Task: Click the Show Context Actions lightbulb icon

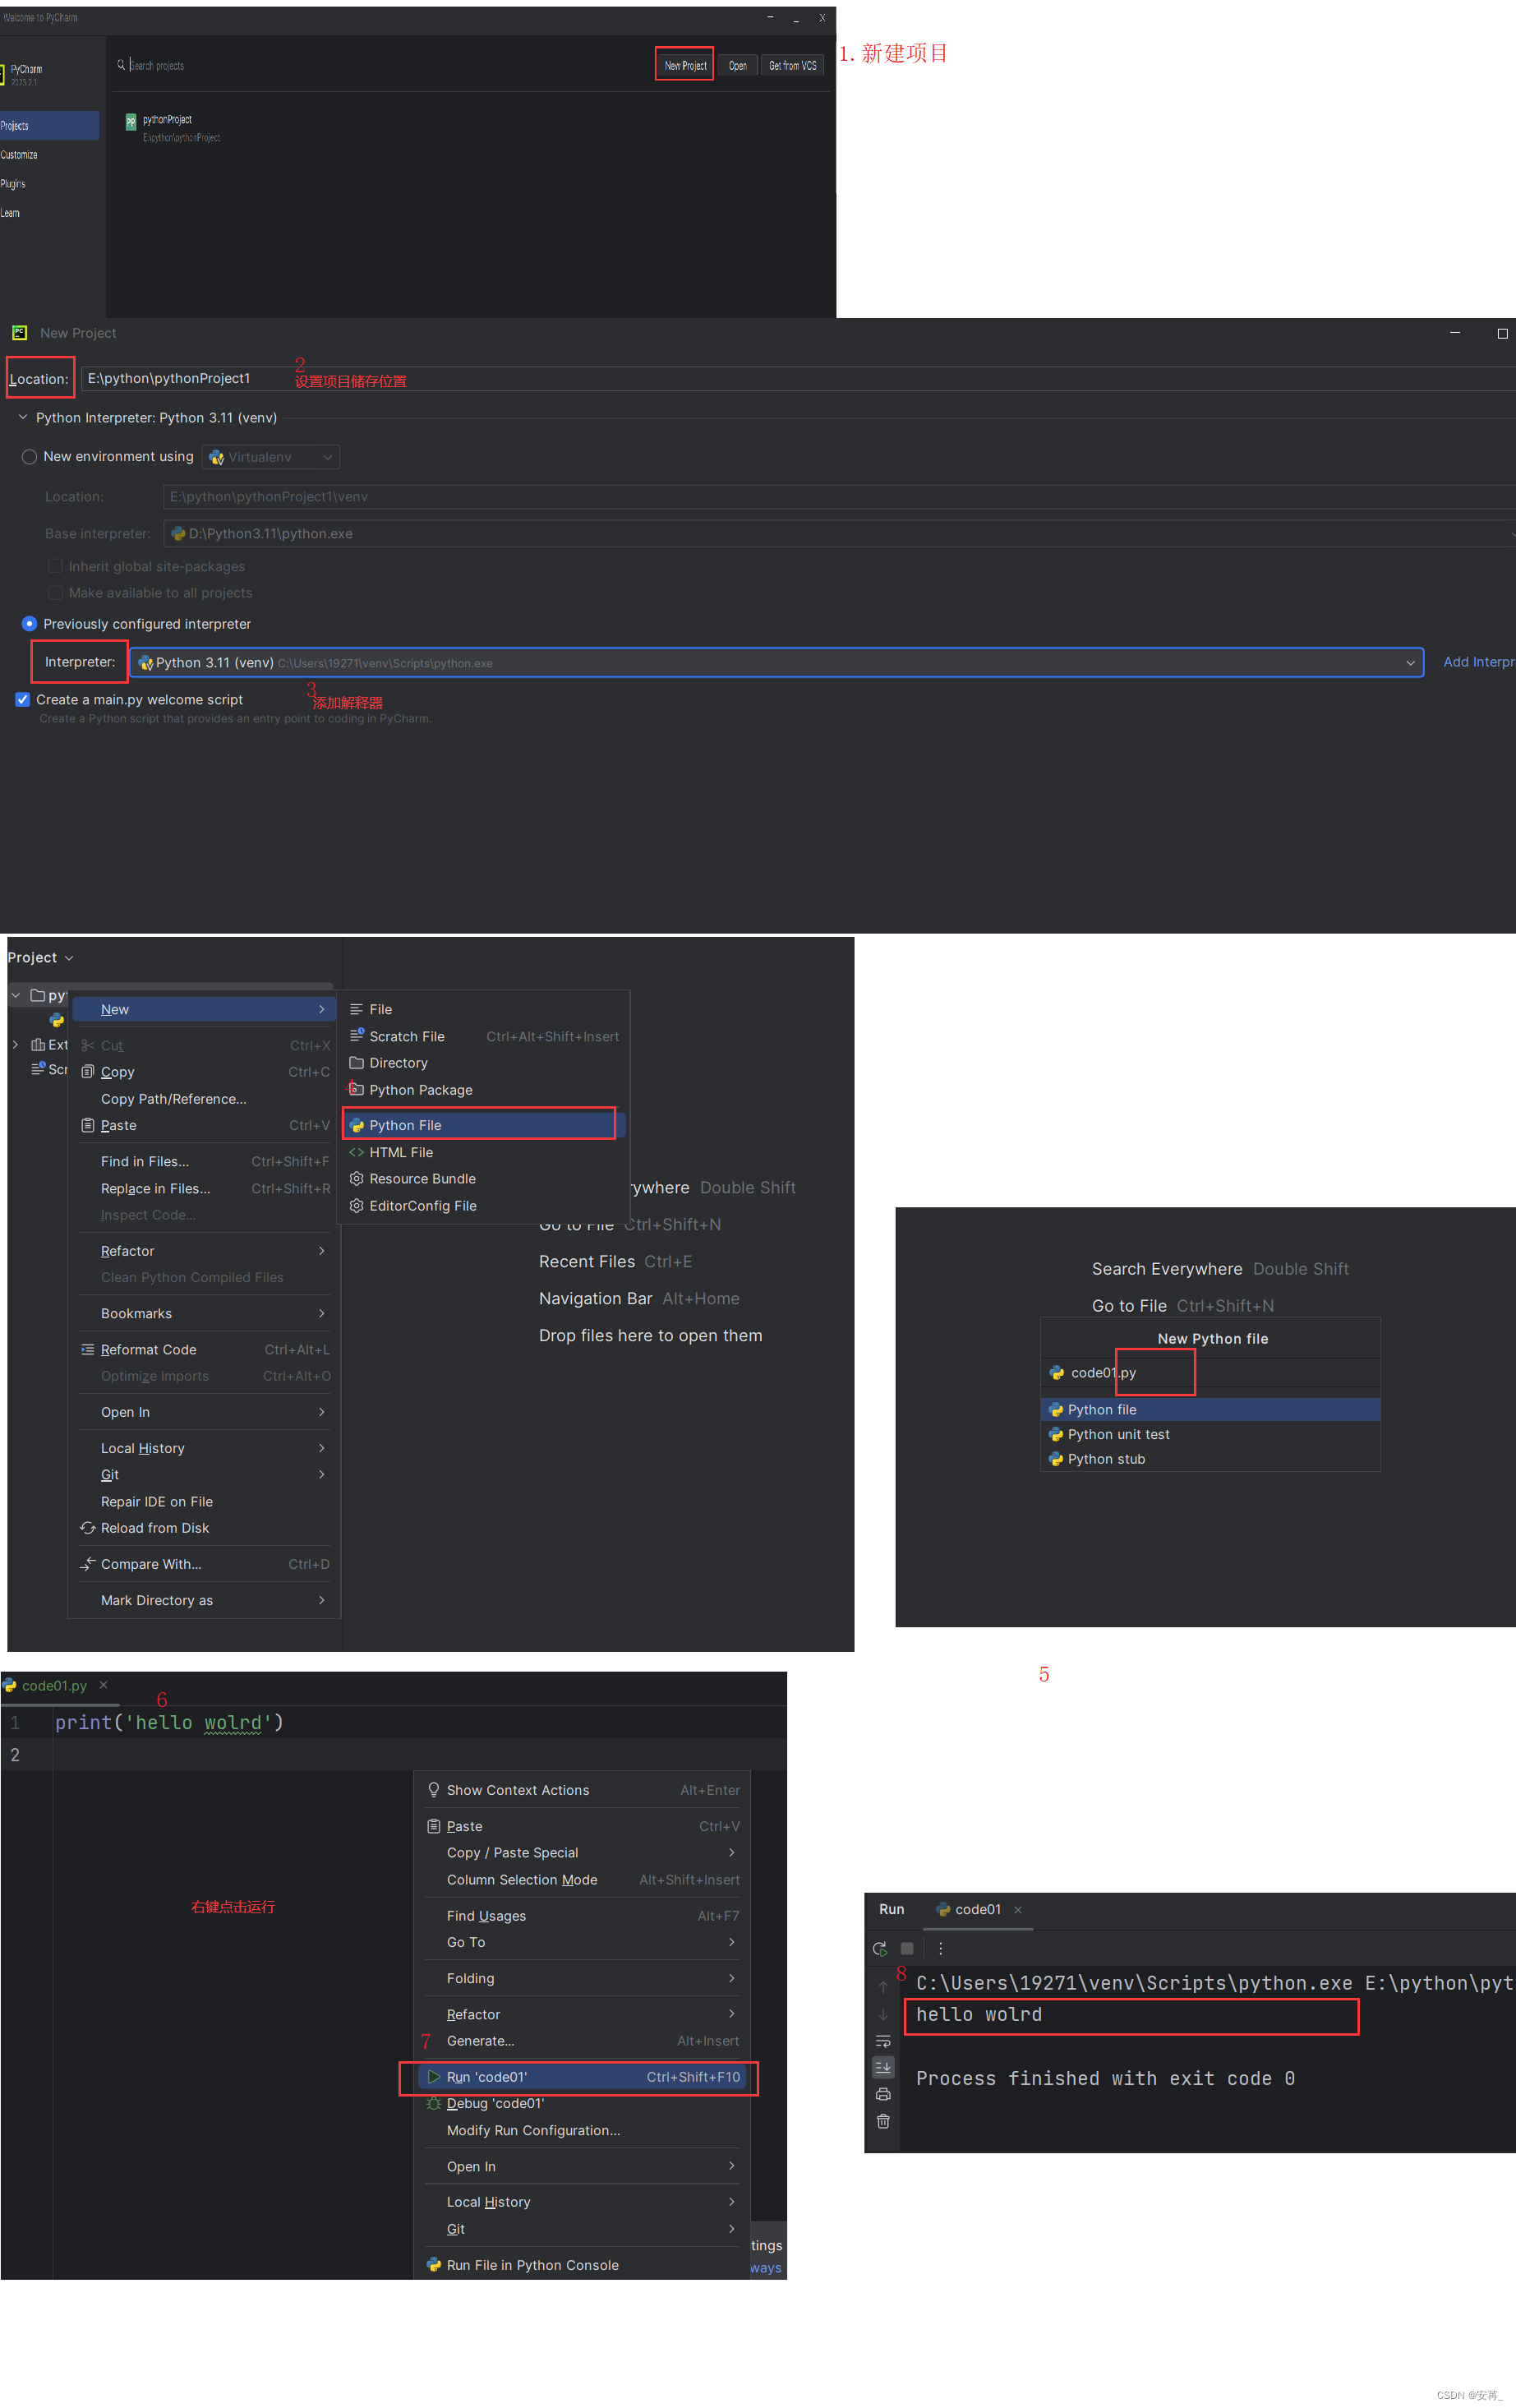Action: [433, 1789]
